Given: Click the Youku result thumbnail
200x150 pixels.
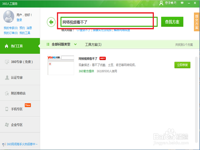Looking at the screenshot, I should click(61, 65).
